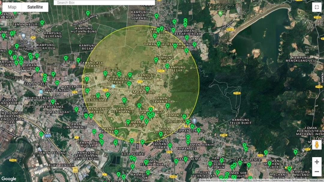The width and height of the screenshot is (324, 182).
Task: Open the Google logo link
Action: 9,179
